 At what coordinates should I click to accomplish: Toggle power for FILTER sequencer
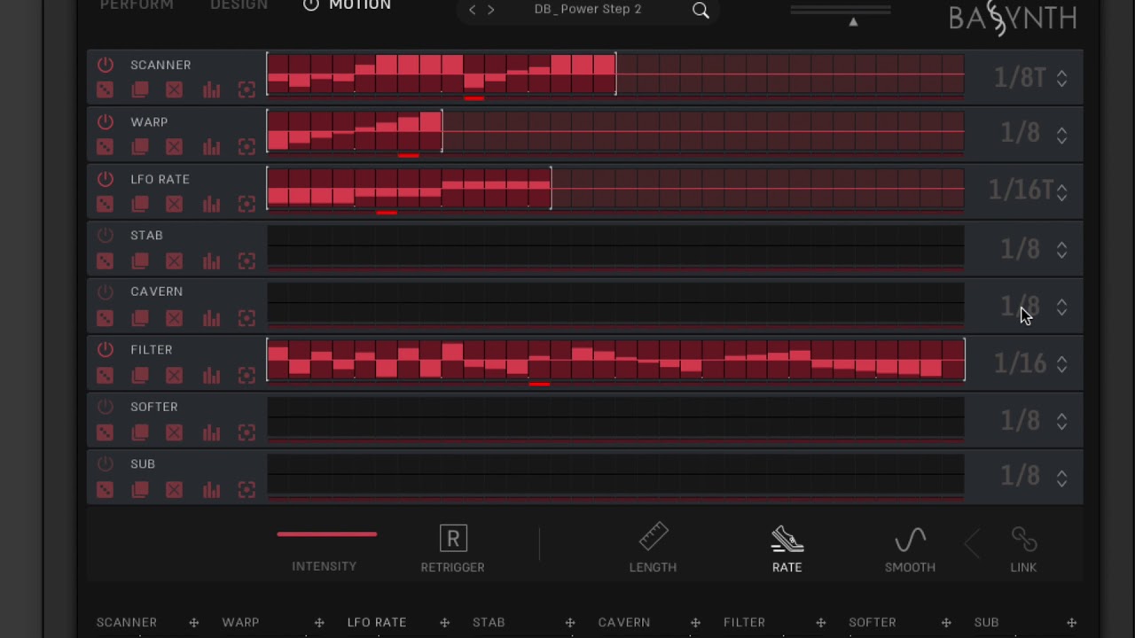(105, 349)
